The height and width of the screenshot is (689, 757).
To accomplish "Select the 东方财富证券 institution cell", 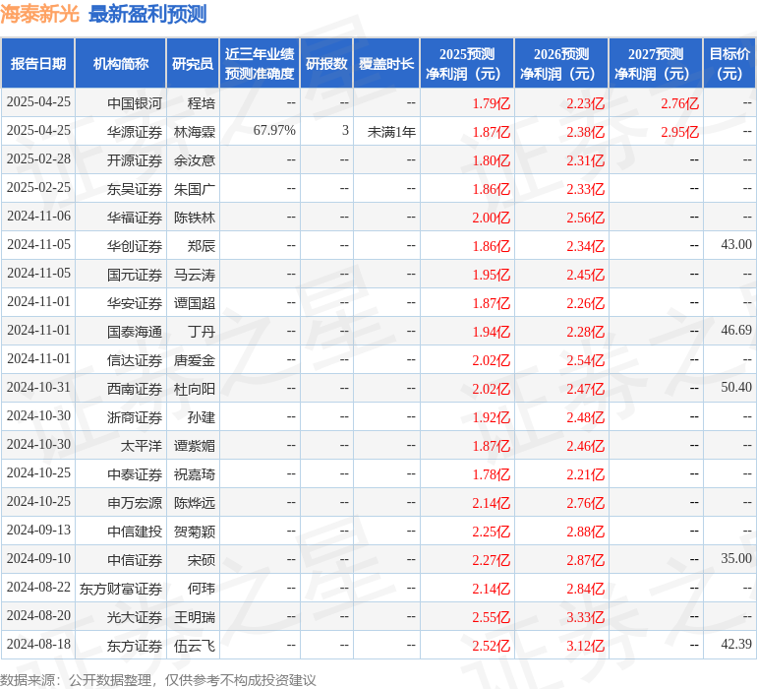I will point(121,588).
